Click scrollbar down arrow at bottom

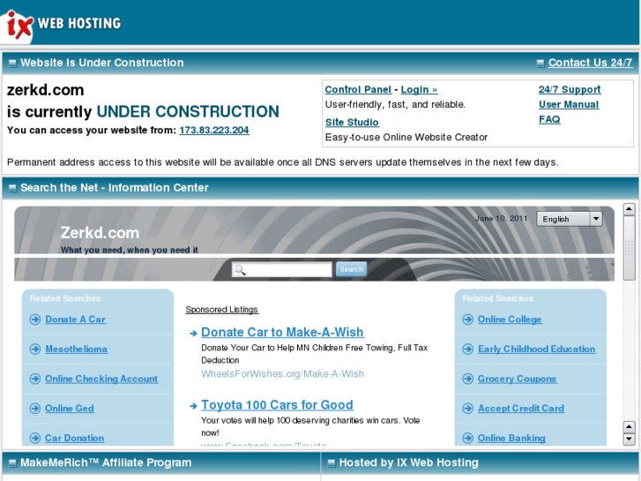point(630,440)
